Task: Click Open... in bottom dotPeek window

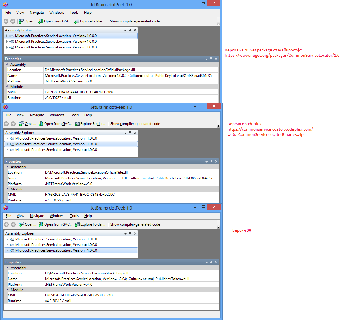Action: [x=28, y=224]
